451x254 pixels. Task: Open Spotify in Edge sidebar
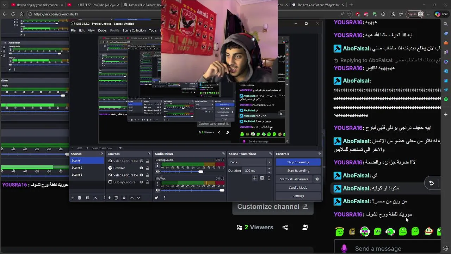446,99
